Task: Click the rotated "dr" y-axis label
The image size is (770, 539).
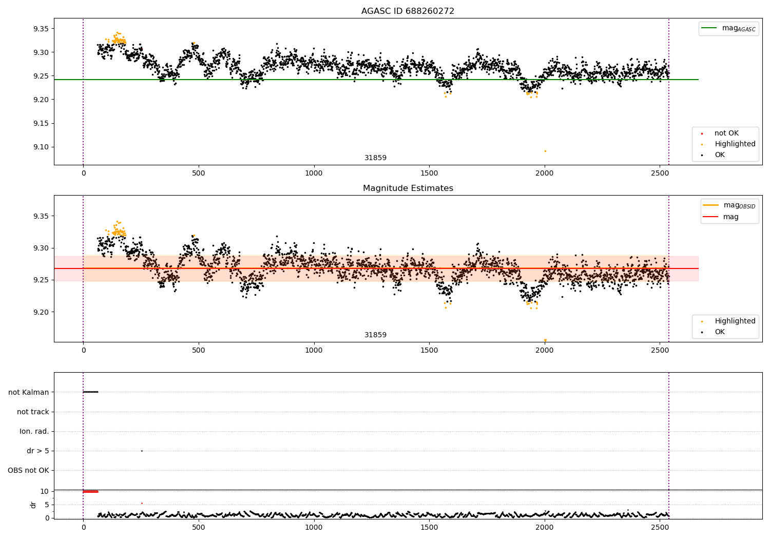Action: coord(33,505)
